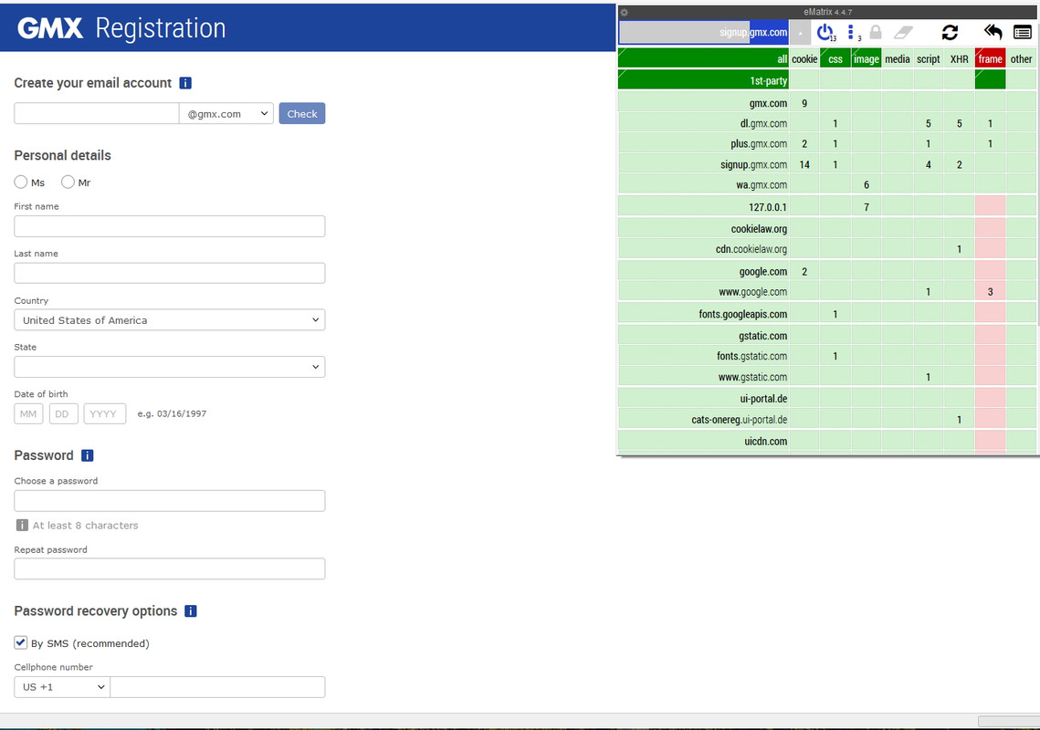The image size is (1040, 730).
Task: Click the 'image' column header
Action: (x=867, y=58)
